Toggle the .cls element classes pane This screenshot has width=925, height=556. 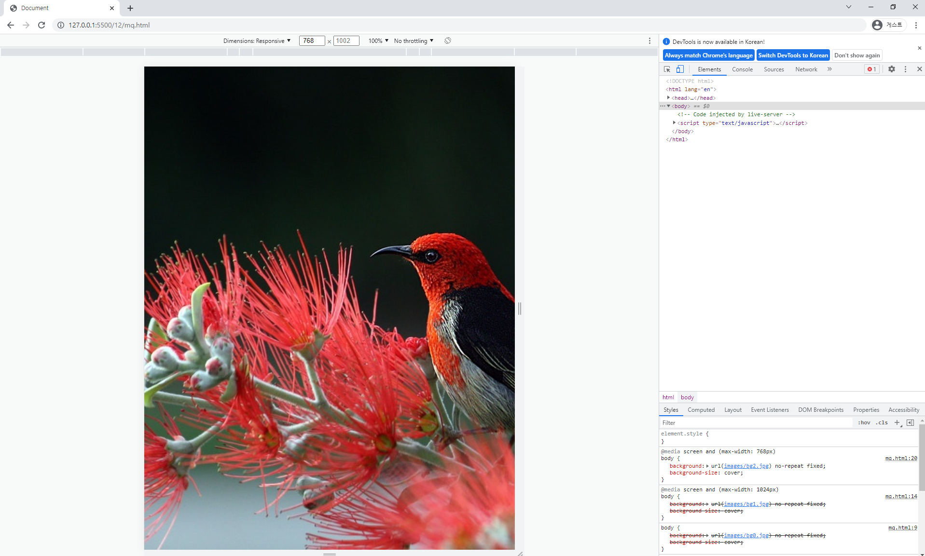[882, 422]
